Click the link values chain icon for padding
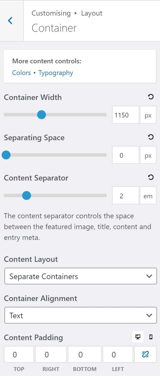Viewport: 160px width, 376px height. (x=145, y=354)
